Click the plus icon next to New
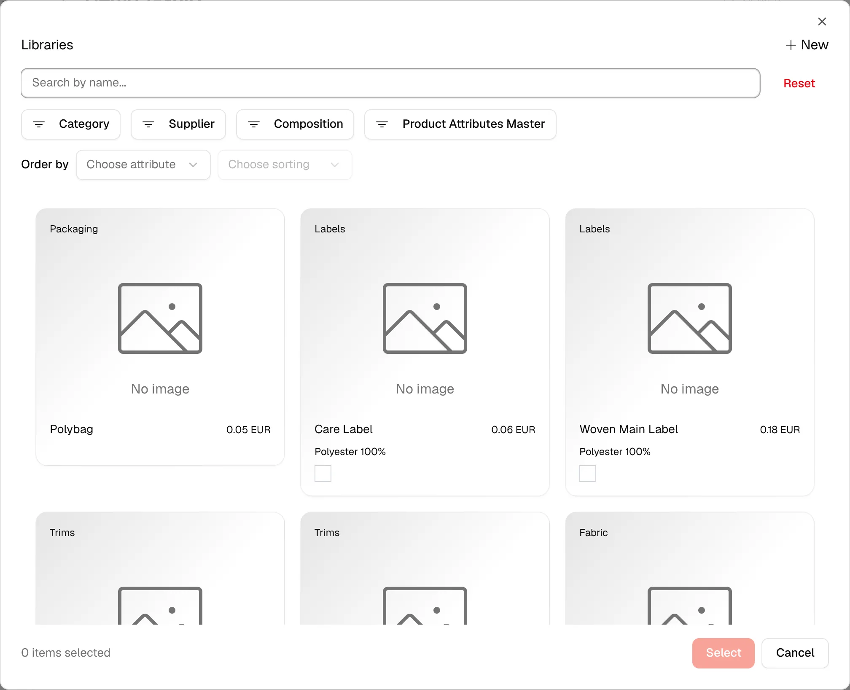The height and width of the screenshot is (690, 850). [791, 45]
